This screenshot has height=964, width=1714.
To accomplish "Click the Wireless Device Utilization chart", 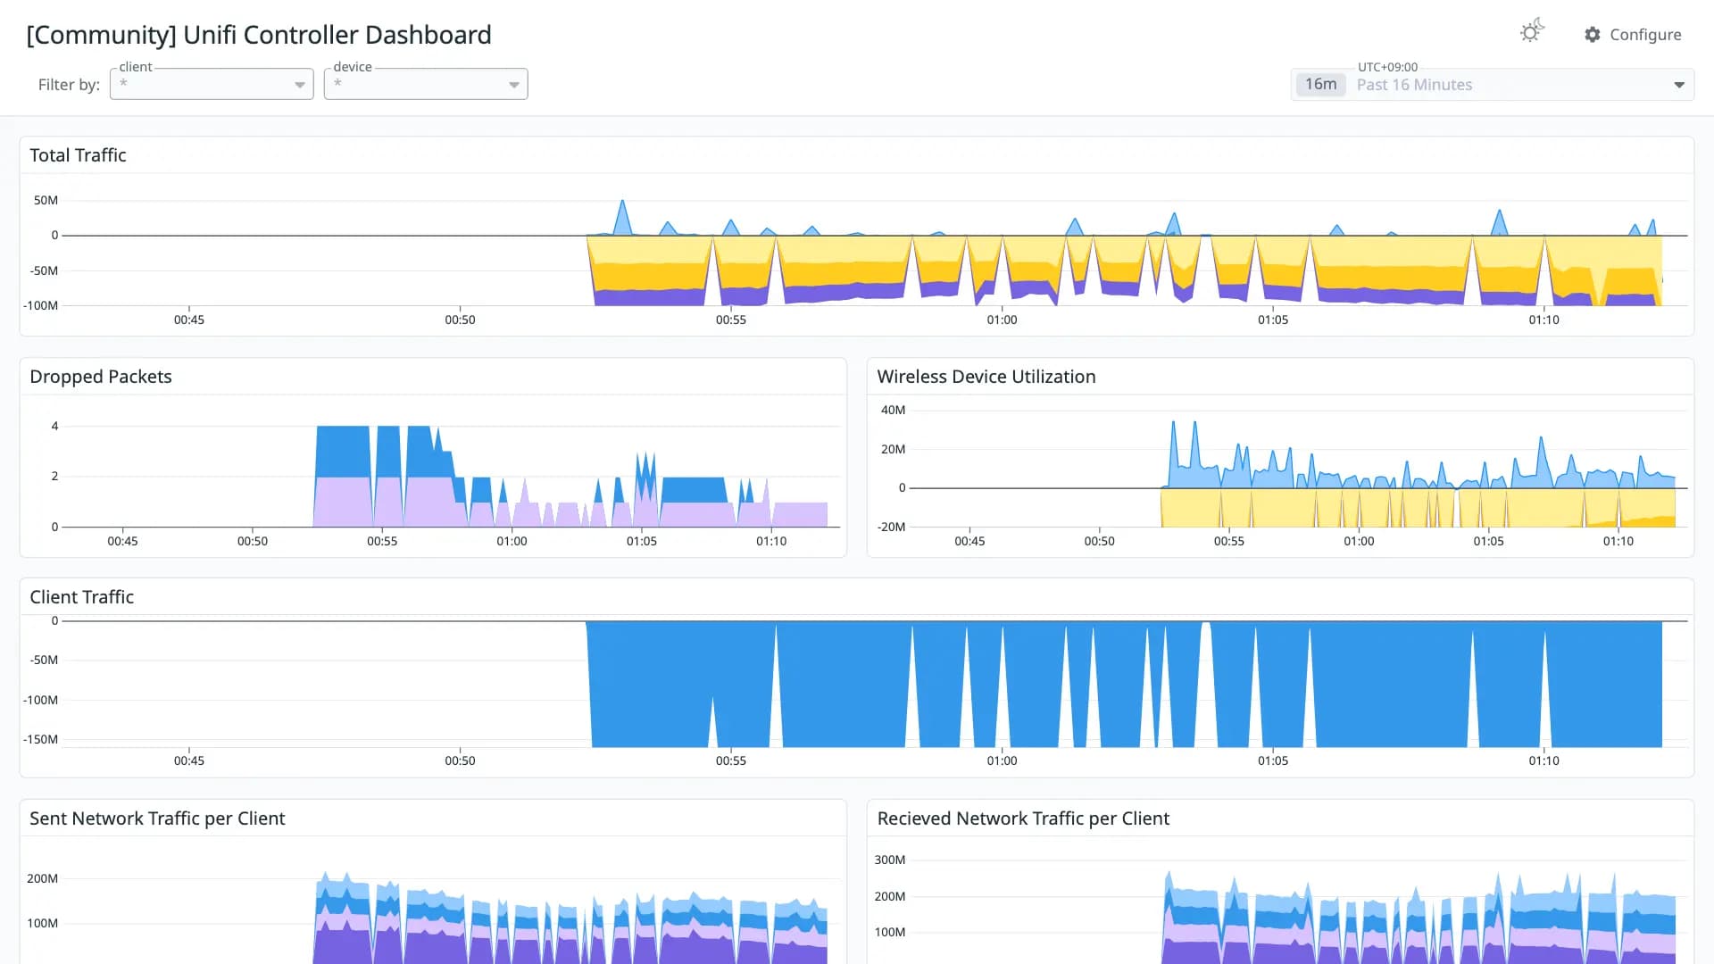I will pyautogui.click(x=1299, y=469).
